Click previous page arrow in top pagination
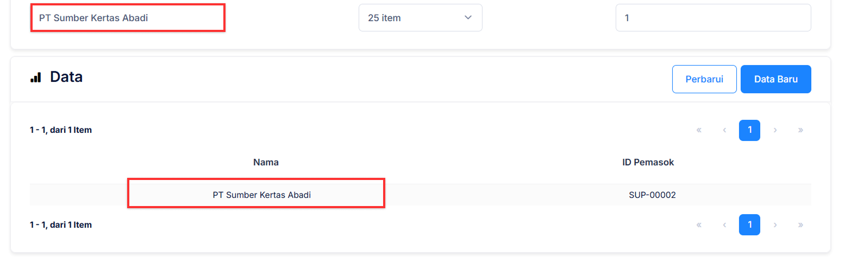The height and width of the screenshot is (257, 845). [724, 130]
